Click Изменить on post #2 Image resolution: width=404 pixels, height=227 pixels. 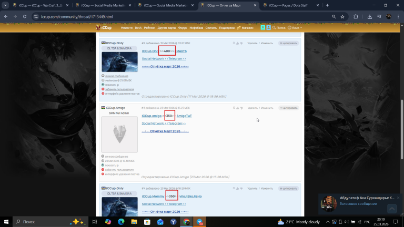click(x=267, y=43)
